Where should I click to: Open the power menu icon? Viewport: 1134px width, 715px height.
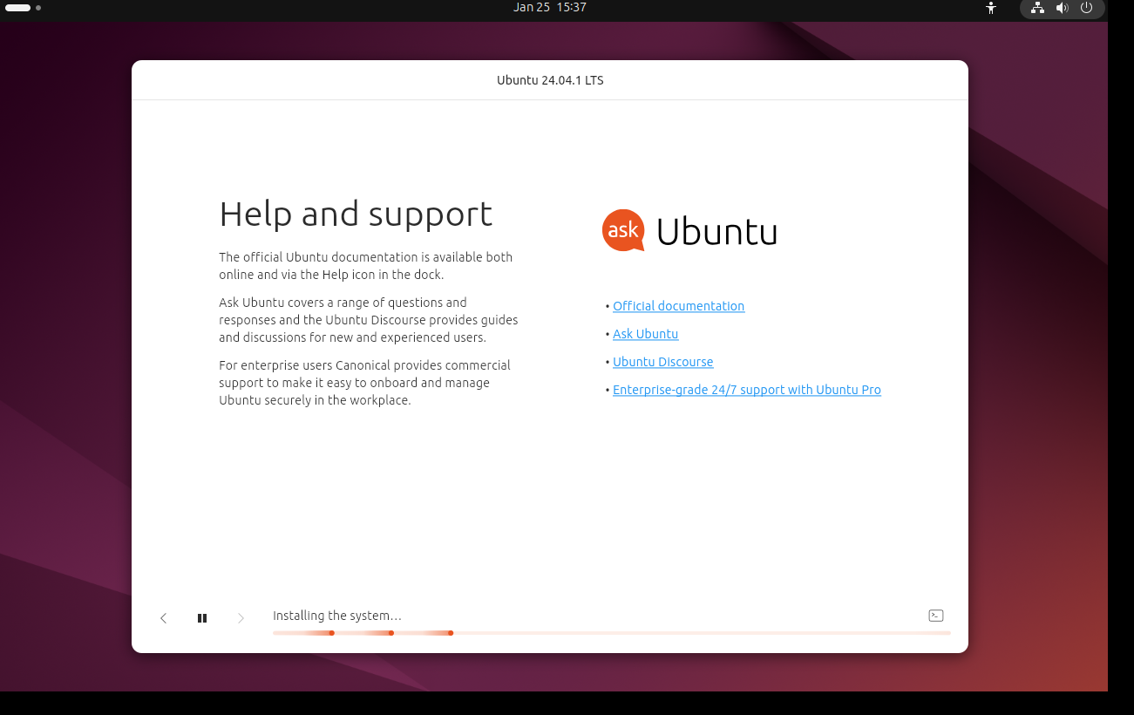pos(1086,8)
